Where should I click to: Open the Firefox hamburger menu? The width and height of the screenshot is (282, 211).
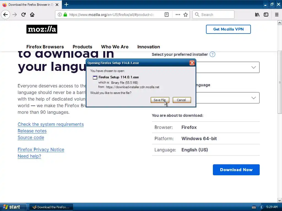tap(277, 15)
